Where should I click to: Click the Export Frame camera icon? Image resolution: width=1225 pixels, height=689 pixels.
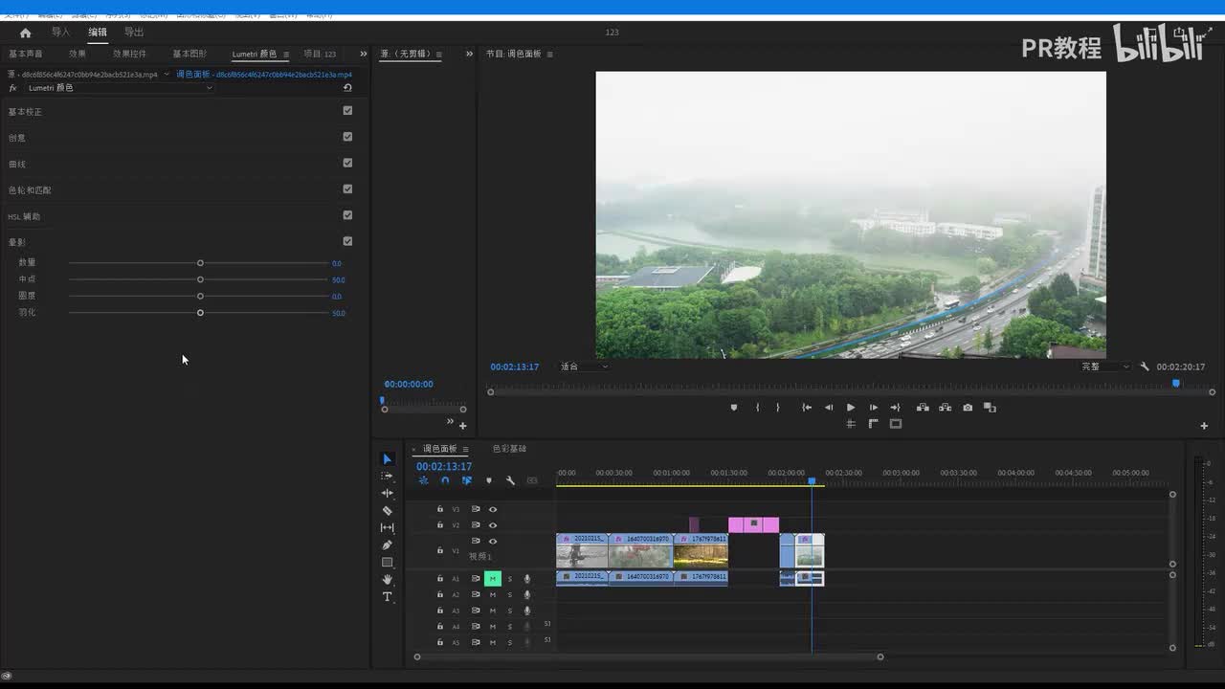click(968, 408)
